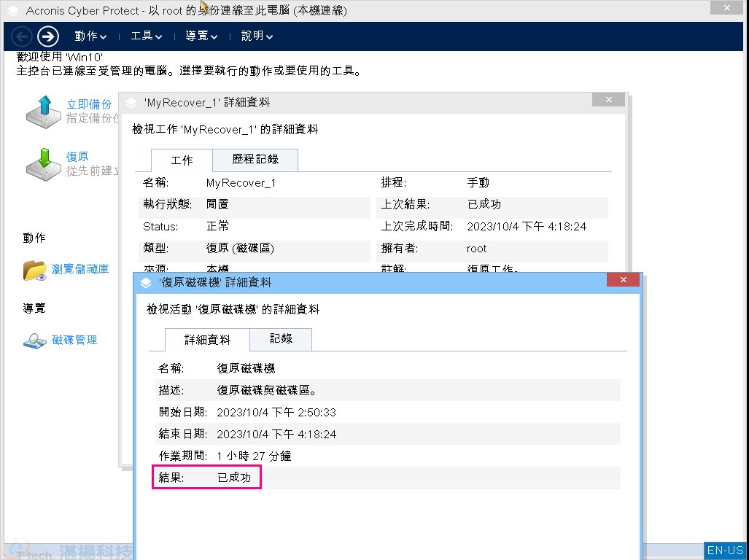Image resolution: width=749 pixels, height=560 pixels.
Task: Click the disk management icon
Action: coord(35,341)
